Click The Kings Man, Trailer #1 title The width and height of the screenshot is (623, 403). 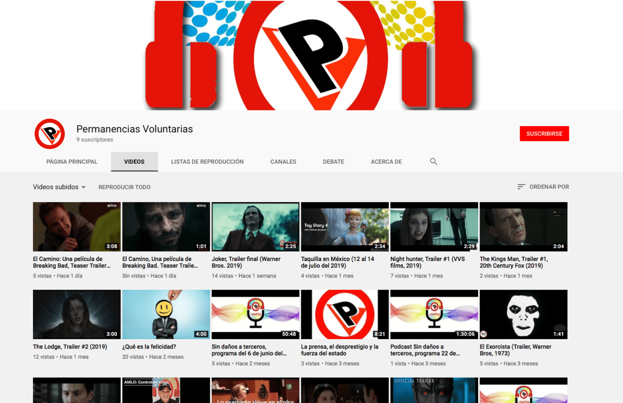(513, 262)
